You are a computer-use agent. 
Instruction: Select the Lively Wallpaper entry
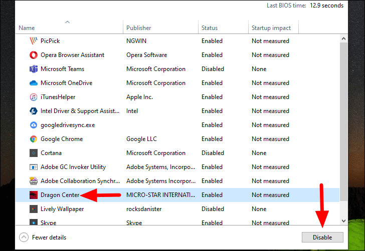click(x=62, y=209)
